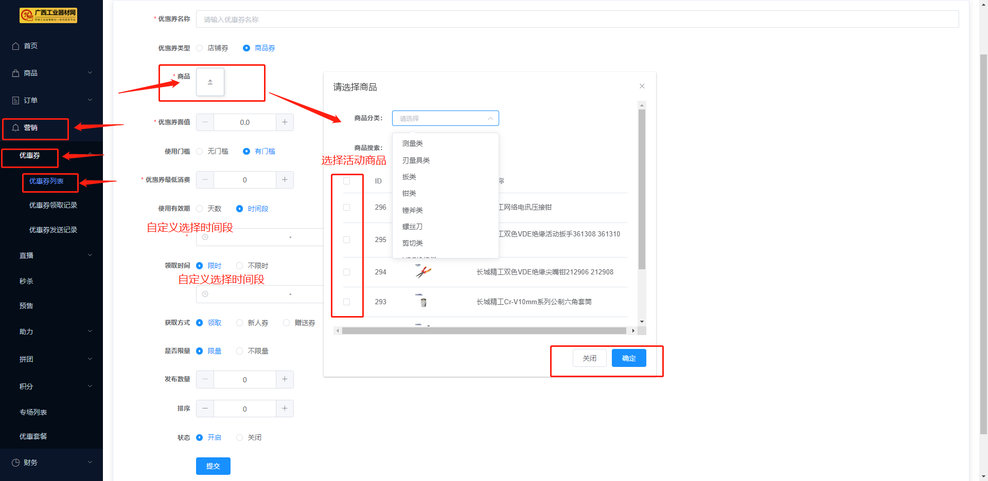Screen dimensions: 988x481
Task: Click the product upload icon button
Action: click(x=210, y=82)
